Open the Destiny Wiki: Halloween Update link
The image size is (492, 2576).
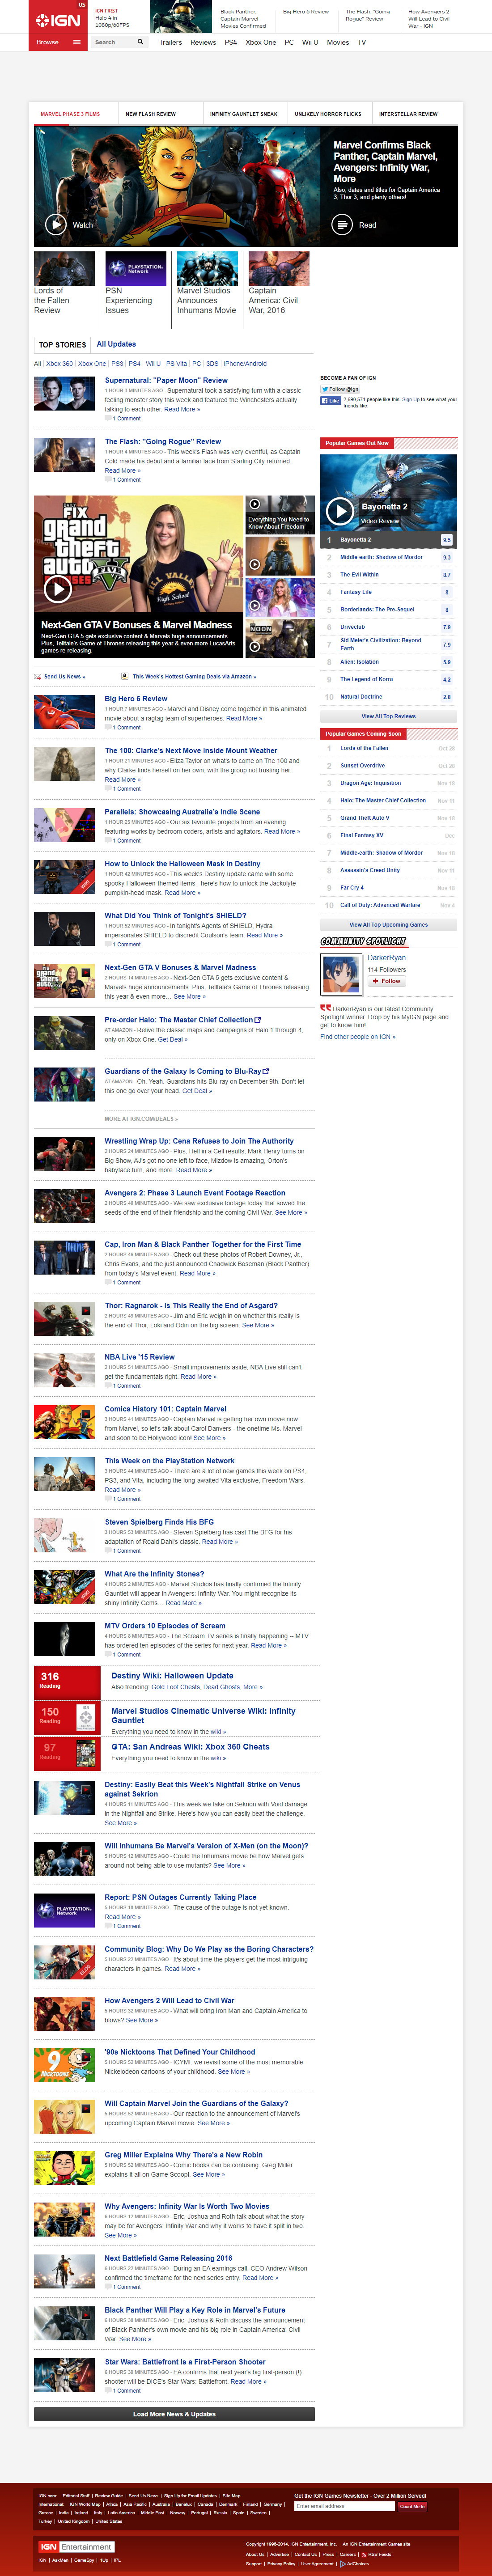click(172, 1675)
